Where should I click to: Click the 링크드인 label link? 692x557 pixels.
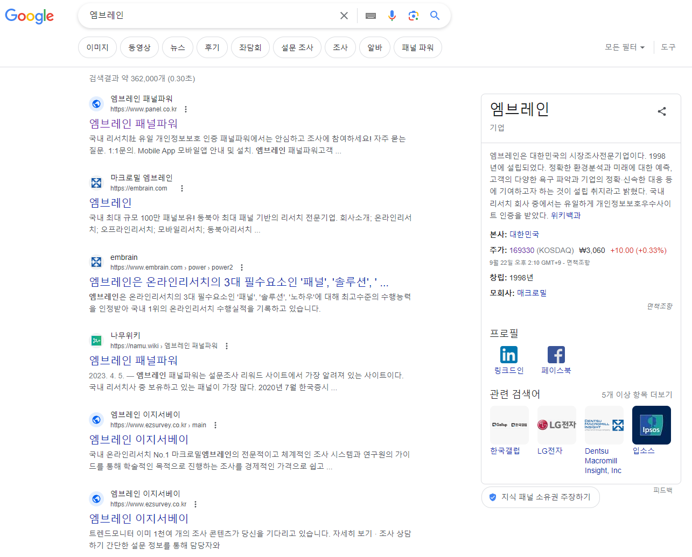click(x=509, y=371)
